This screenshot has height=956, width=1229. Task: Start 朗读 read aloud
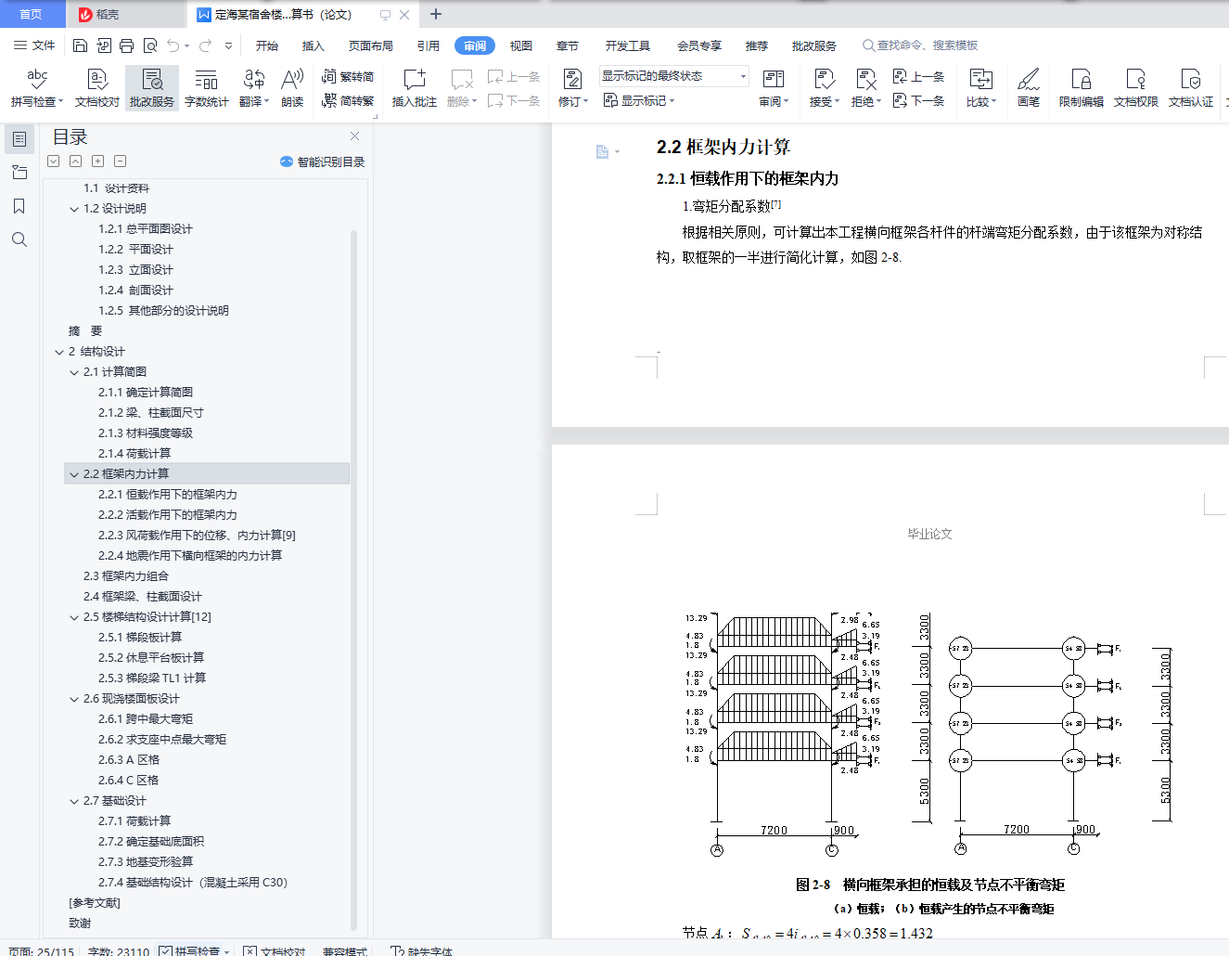pyautogui.click(x=292, y=88)
